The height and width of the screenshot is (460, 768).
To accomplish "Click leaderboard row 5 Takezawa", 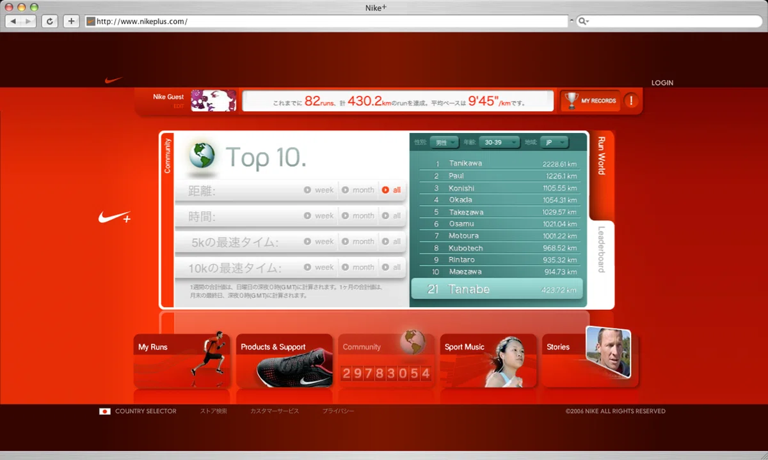I will coord(500,211).
